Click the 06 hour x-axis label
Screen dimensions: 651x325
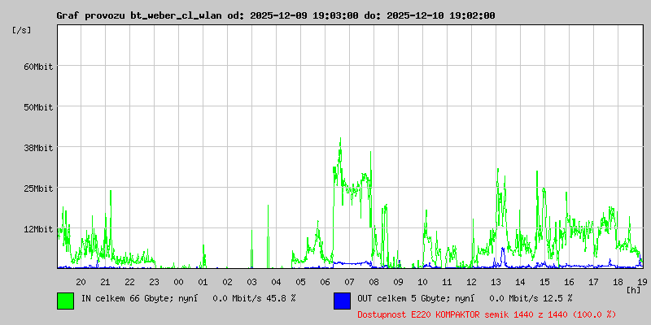coord(325,282)
